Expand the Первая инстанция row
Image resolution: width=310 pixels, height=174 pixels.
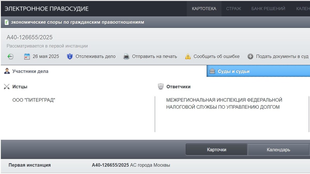tap(29, 165)
